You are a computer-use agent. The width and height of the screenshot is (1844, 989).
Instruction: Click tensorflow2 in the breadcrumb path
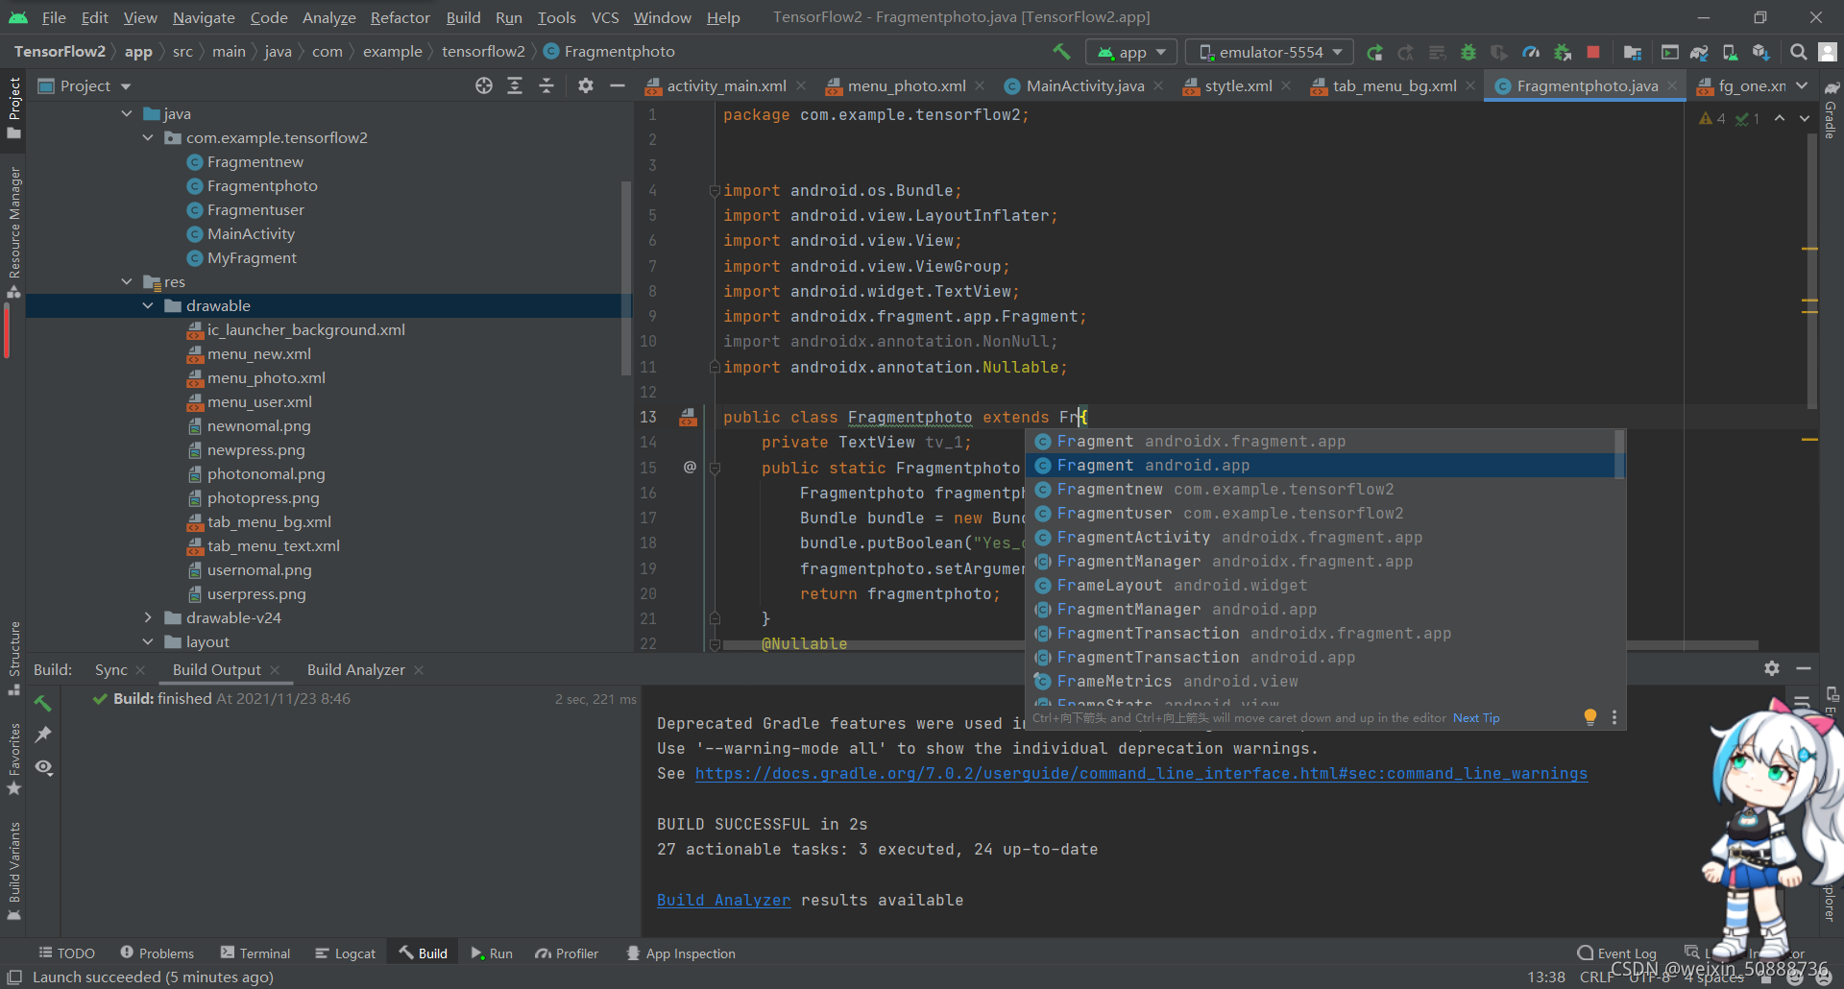click(x=483, y=51)
